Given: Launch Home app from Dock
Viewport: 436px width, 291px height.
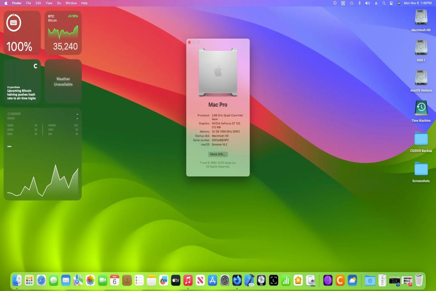Looking at the screenshot, I should (298, 280).
